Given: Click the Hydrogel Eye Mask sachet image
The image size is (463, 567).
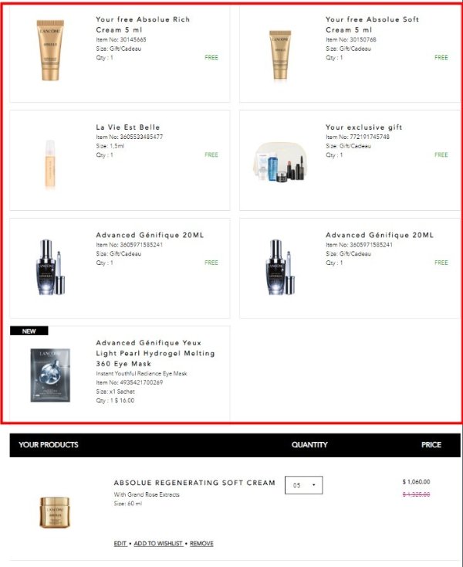Looking at the screenshot, I should click(50, 375).
